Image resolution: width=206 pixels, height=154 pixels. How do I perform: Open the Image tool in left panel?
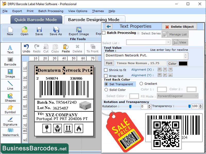click(x=10, y=73)
